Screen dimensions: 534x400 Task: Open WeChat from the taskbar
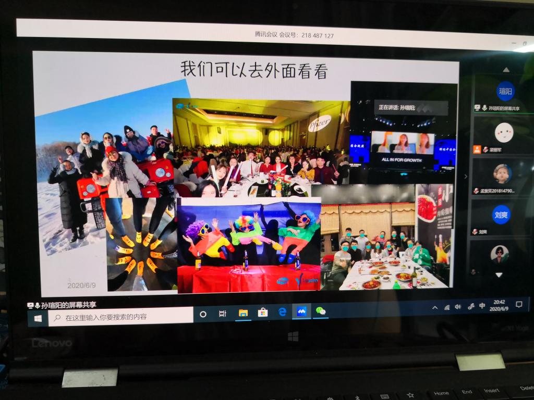(321, 311)
